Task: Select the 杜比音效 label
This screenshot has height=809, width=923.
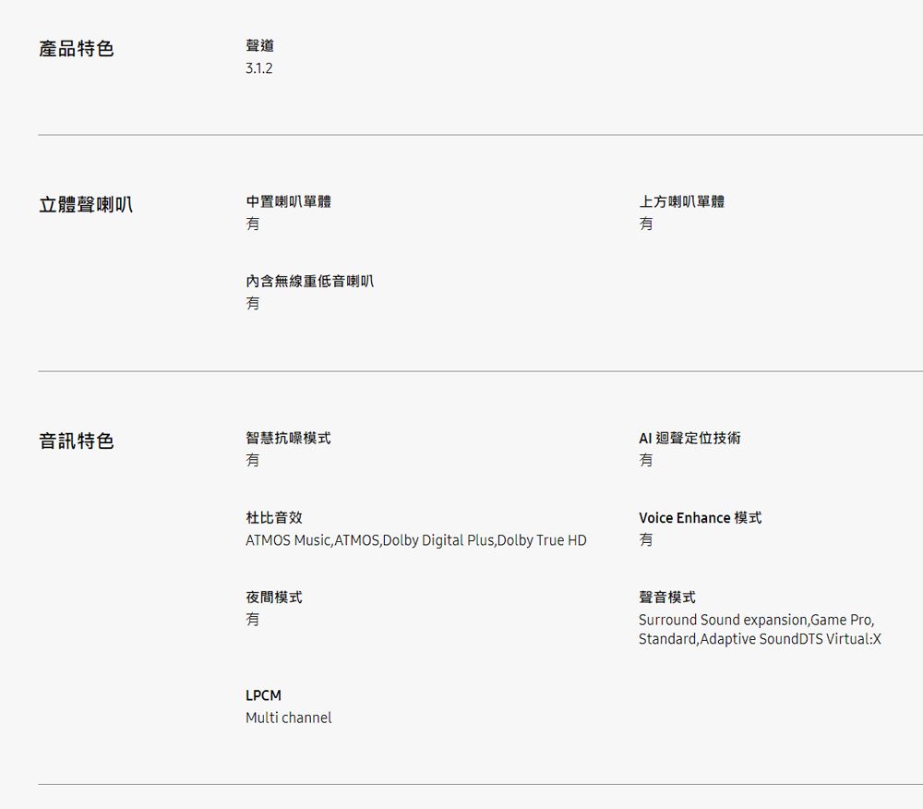Action: (x=274, y=517)
